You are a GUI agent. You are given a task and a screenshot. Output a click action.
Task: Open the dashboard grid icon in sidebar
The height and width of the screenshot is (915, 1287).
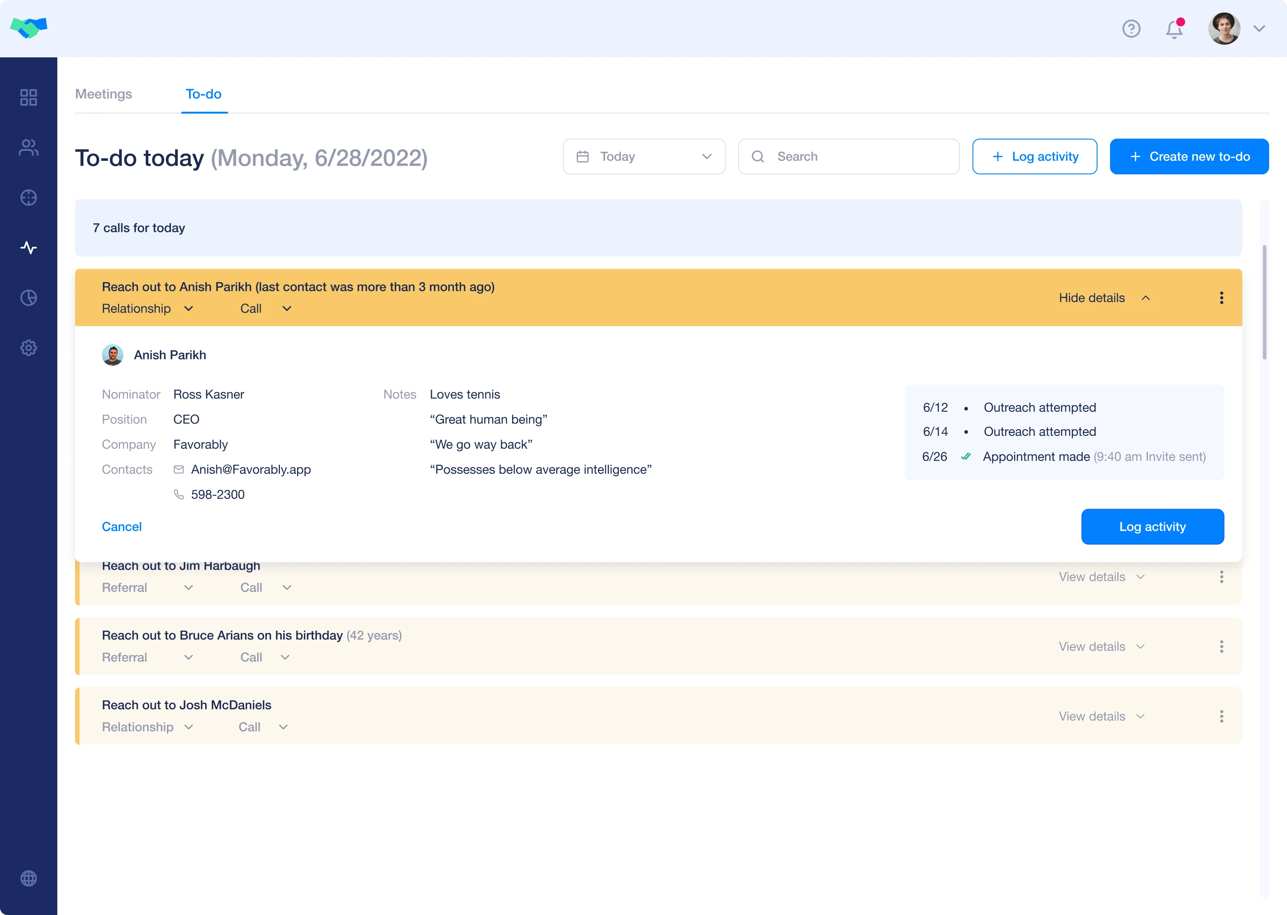point(29,98)
